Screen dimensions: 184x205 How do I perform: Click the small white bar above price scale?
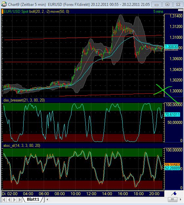(x=180, y=10)
